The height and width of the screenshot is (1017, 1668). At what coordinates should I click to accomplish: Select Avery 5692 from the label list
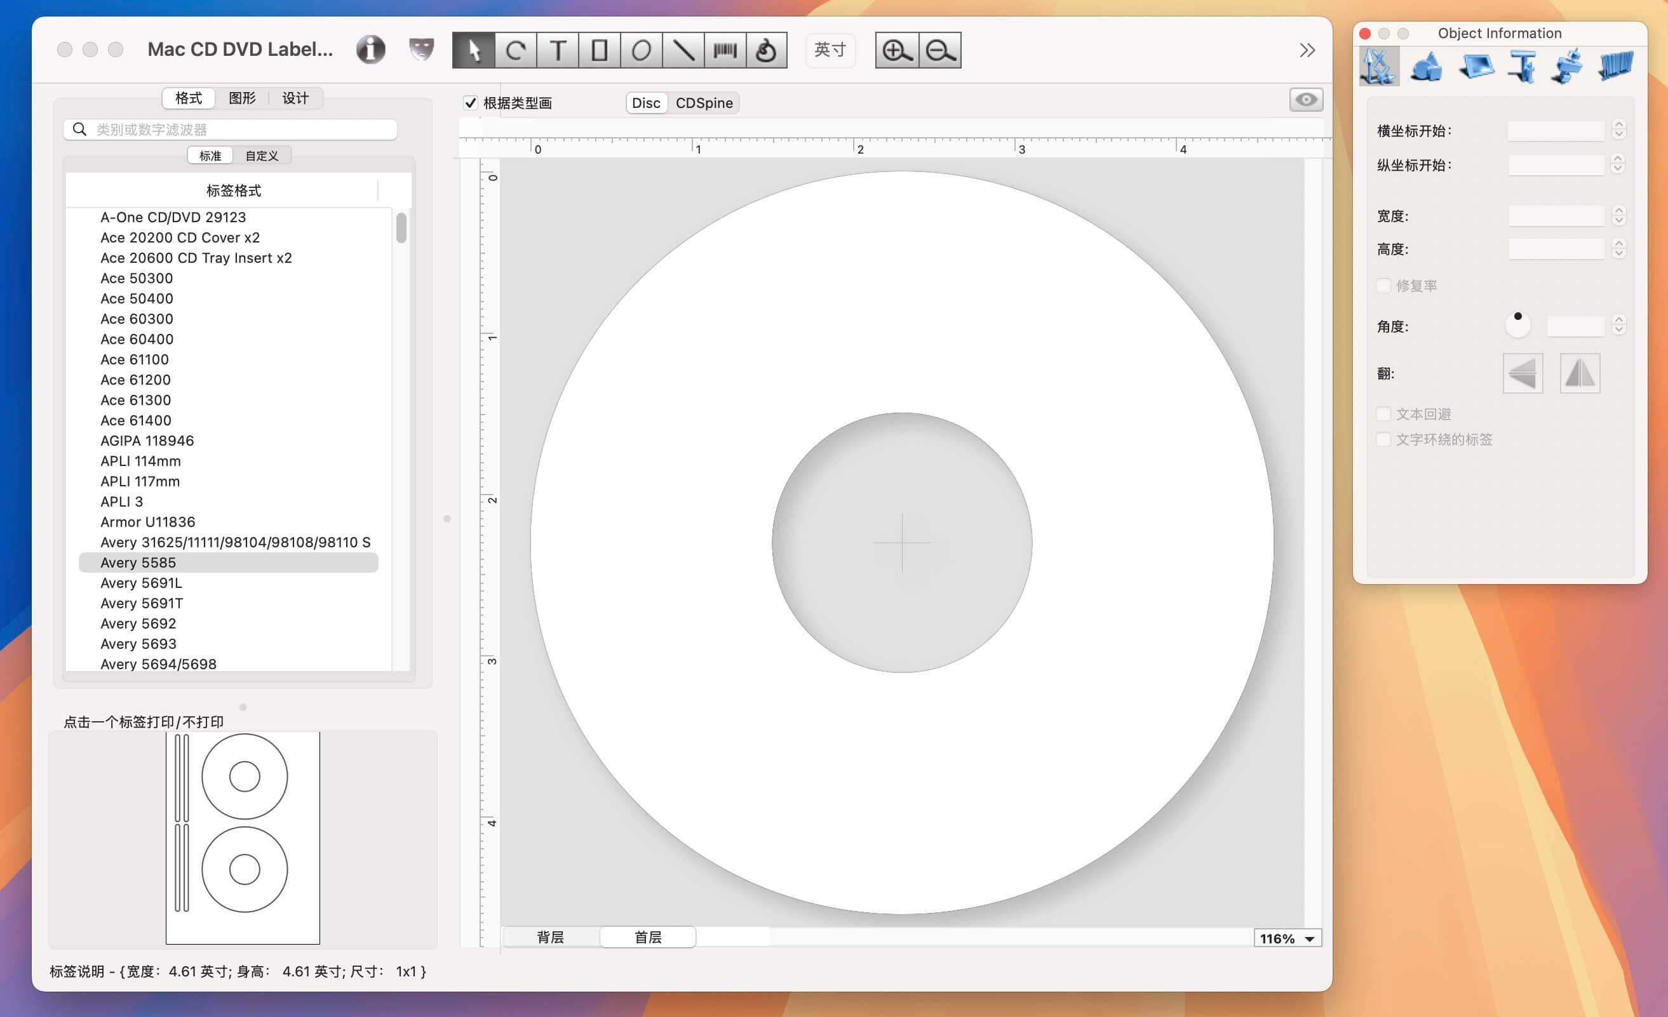(138, 623)
